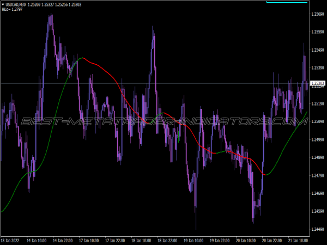Screen dimensions: 327x245
Task: Click the HiLo= 1.2797 indicator label
Action: [x=12, y=9]
